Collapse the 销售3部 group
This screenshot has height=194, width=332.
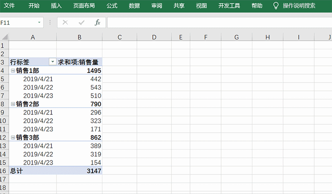click(x=13, y=138)
